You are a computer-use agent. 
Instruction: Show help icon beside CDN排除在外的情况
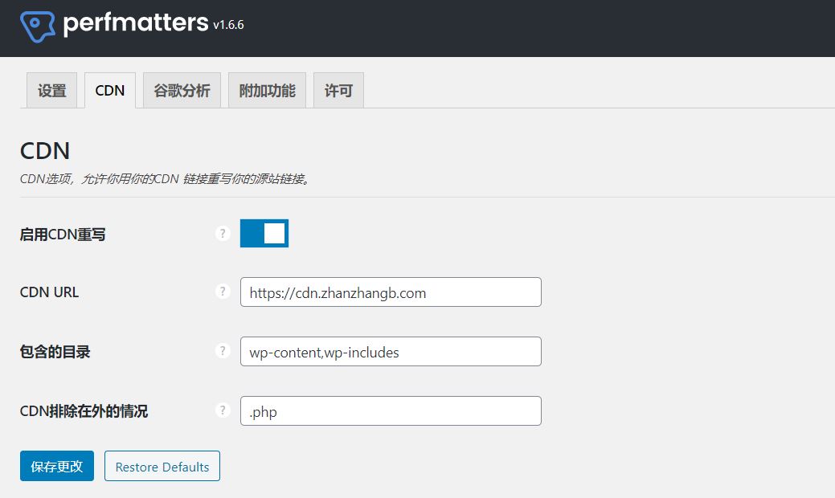[x=223, y=410]
